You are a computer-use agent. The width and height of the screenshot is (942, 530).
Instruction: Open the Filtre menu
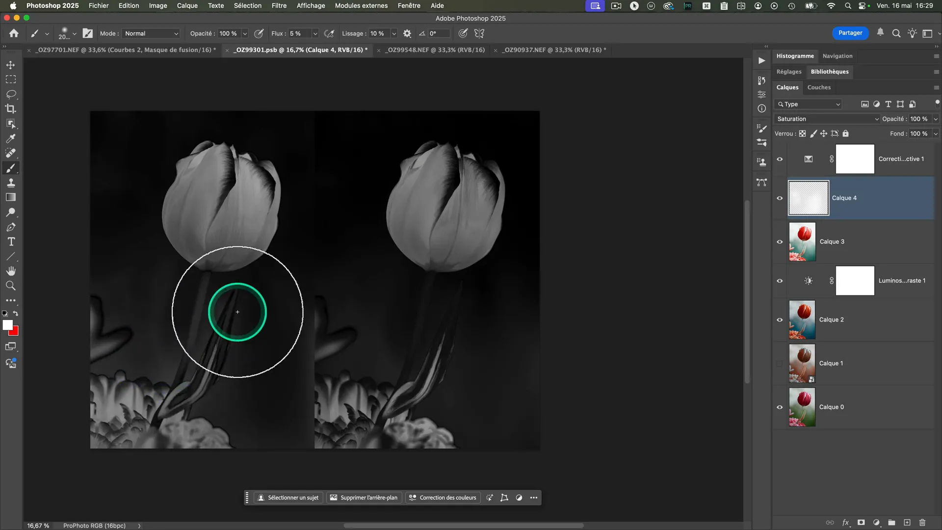click(x=279, y=5)
